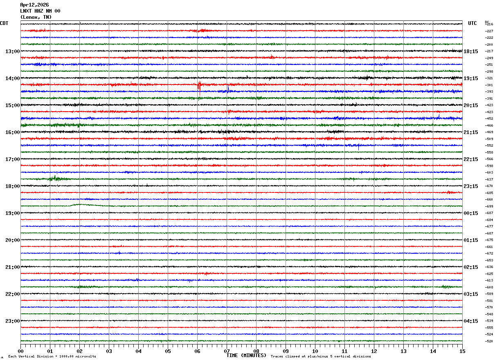Select the -200 DC offset value

tap(489, 45)
